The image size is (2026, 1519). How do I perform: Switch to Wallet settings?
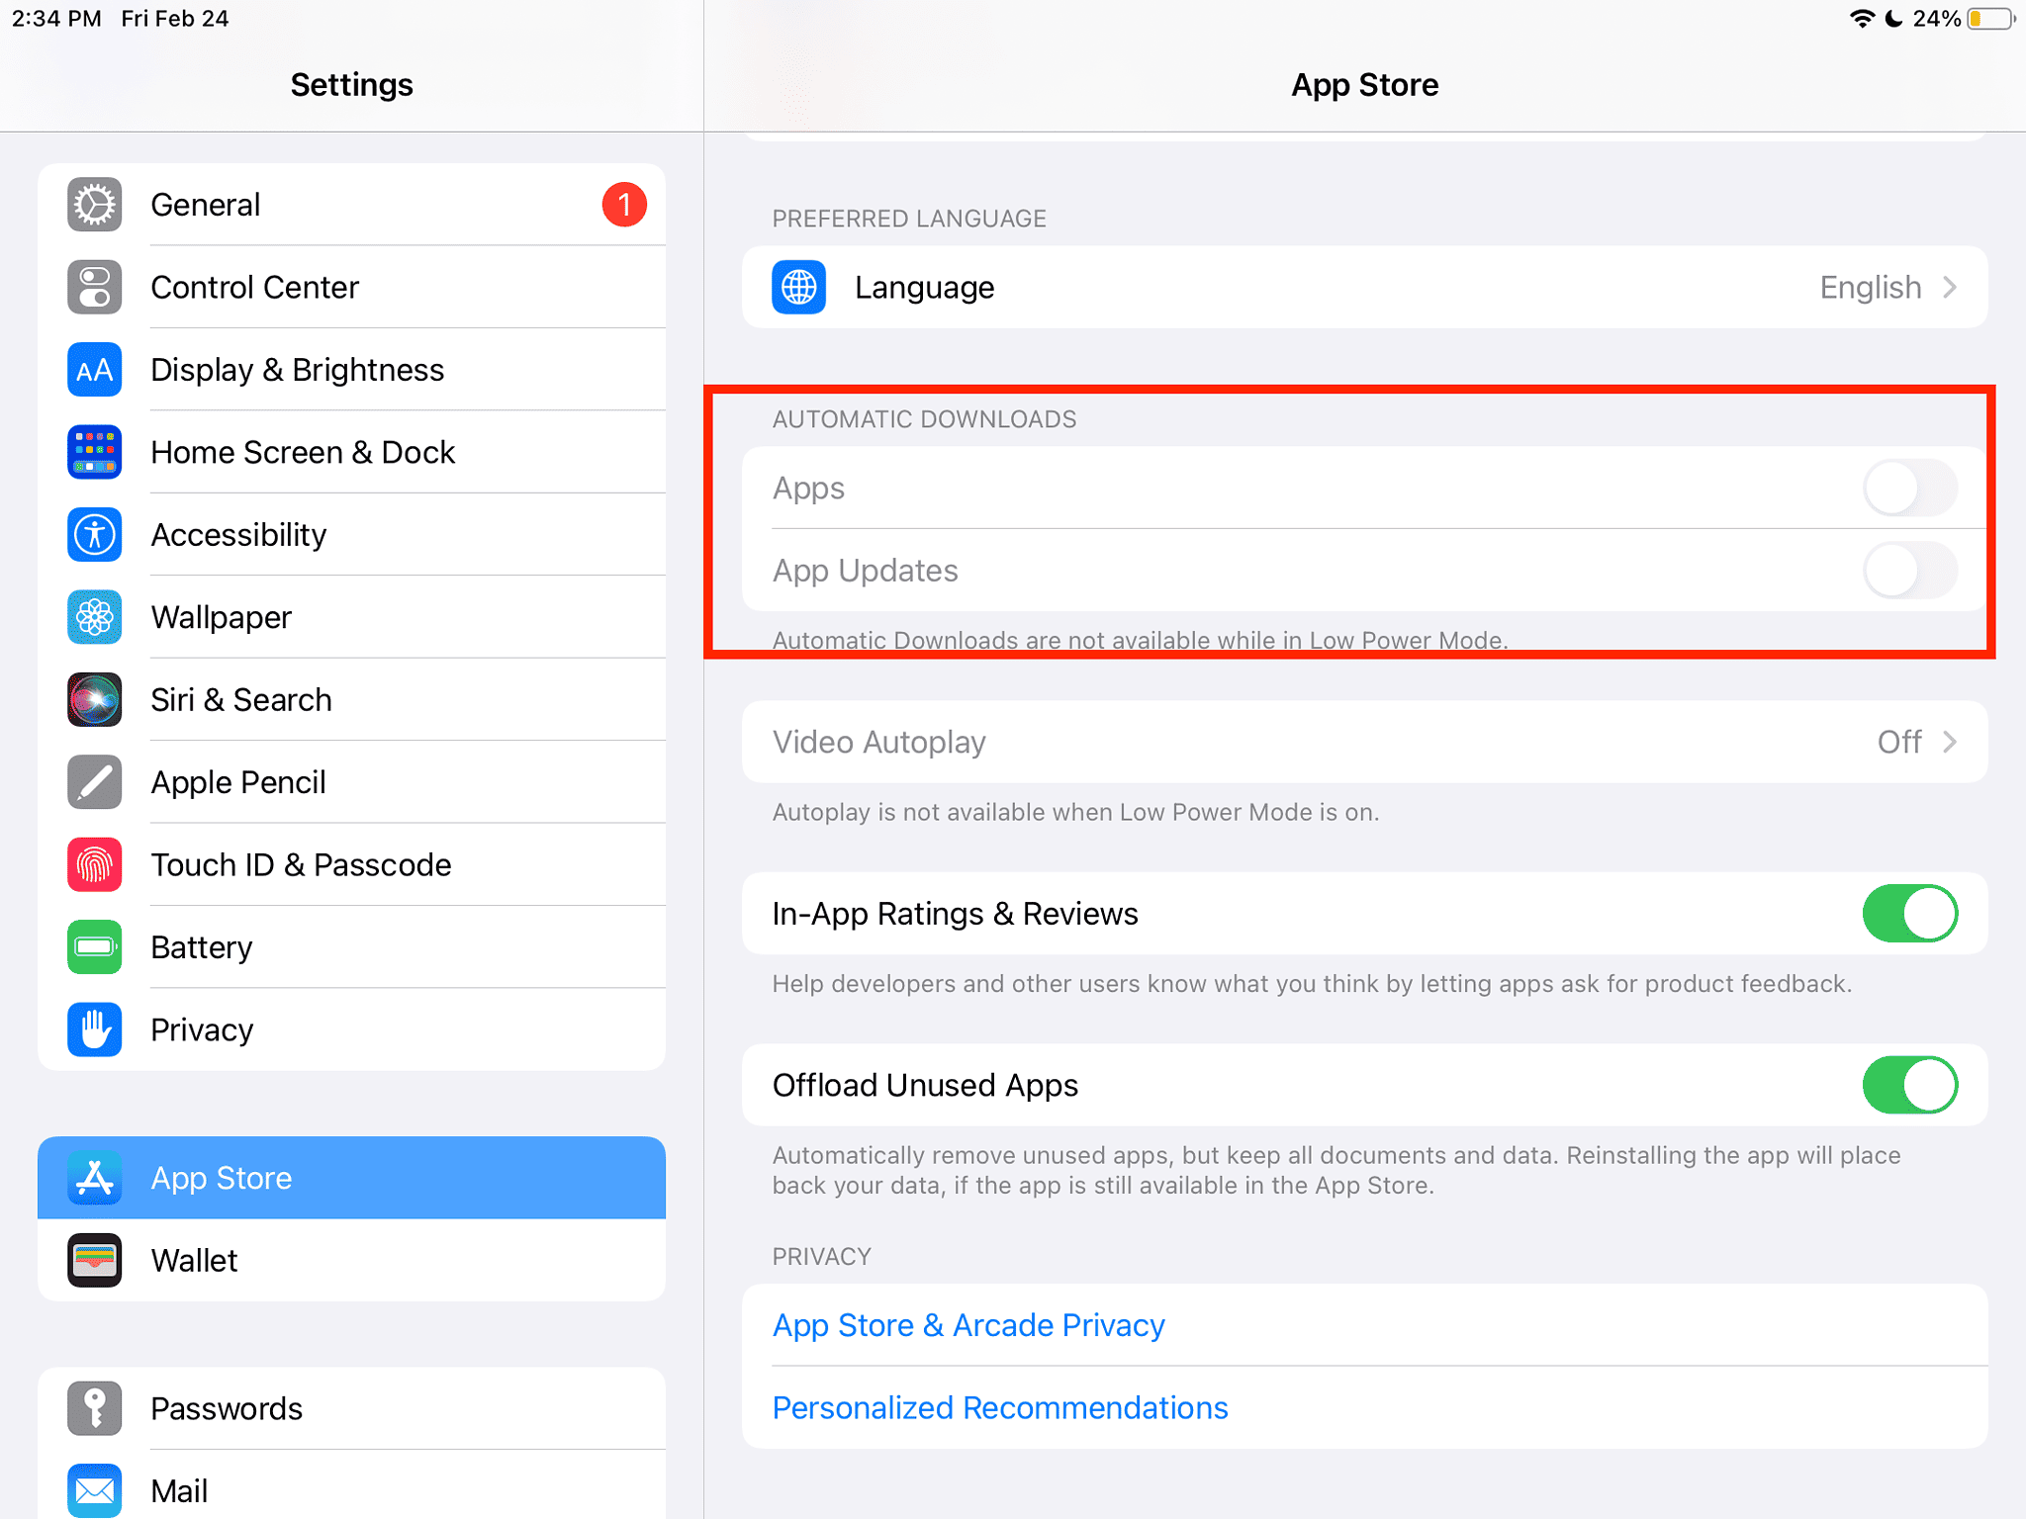click(x=194, y=1260)
